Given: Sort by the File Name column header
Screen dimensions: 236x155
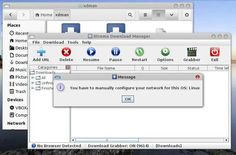Looking at the screenshot, I should 106,68.
